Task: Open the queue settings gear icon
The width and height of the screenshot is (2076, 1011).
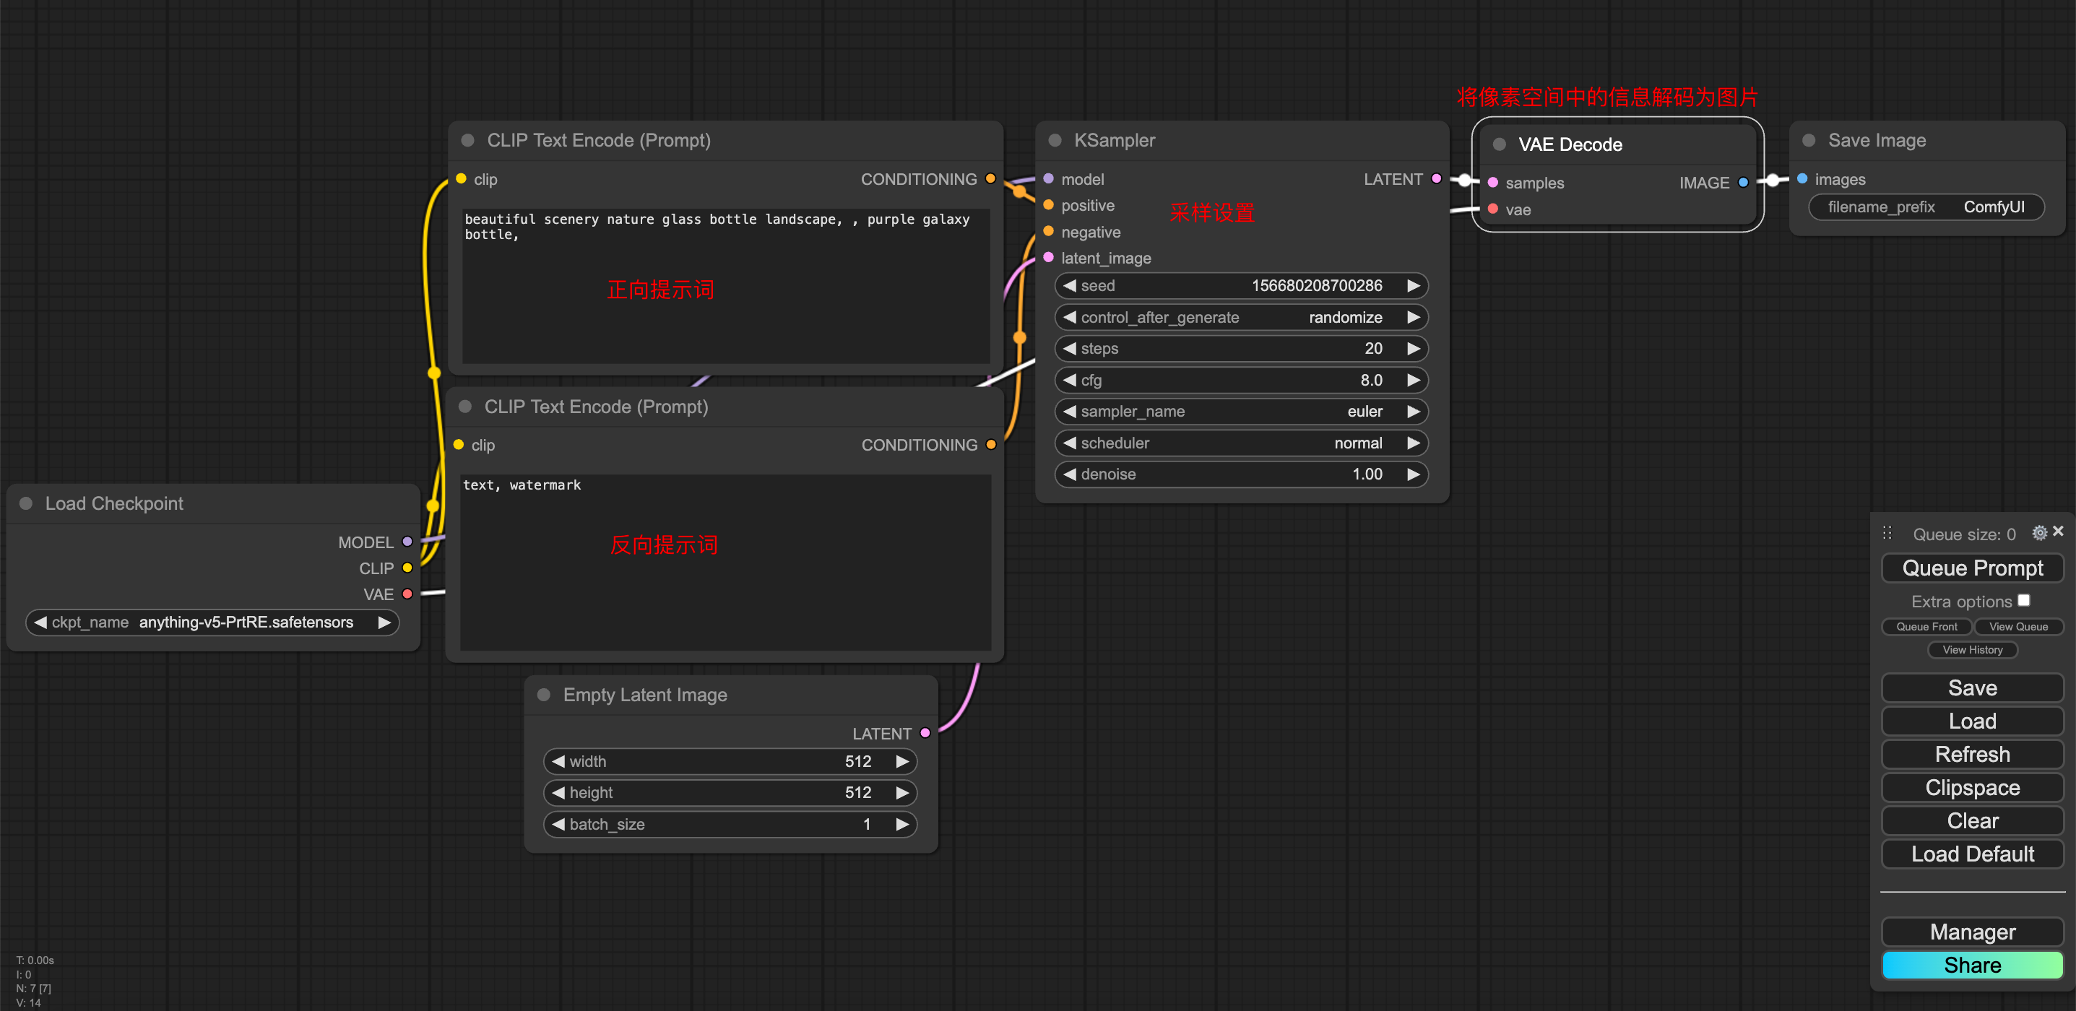Action: tap(2039, 532)
